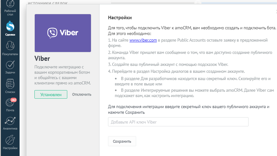Click the Сохранить save button
Image resolution: width=277 pixels, height=156 pixels.
coord(122,141)
